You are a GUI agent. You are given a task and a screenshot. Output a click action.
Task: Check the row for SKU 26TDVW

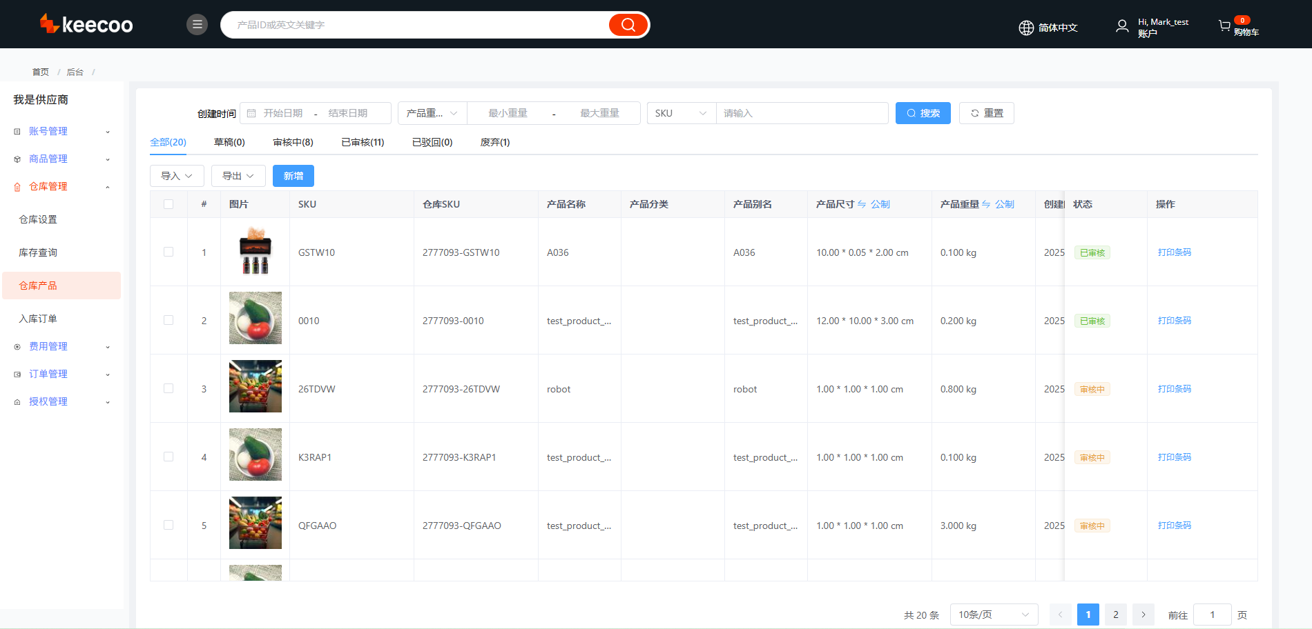click(x=168, y=388)
